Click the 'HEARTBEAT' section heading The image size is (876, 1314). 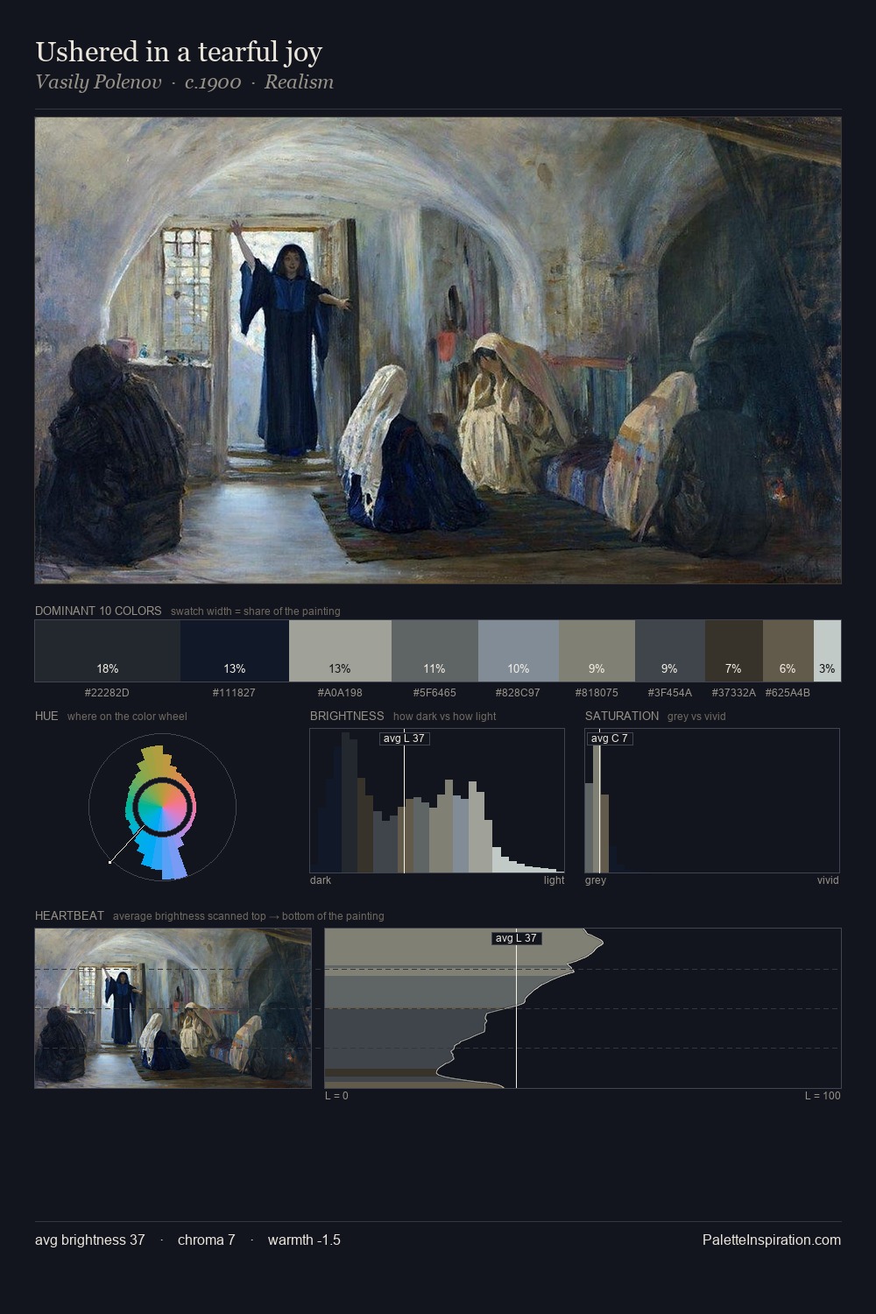(69, 915)
